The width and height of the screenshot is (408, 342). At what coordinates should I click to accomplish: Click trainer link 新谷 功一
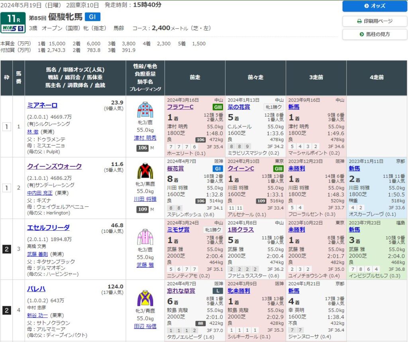coord(38,315)
